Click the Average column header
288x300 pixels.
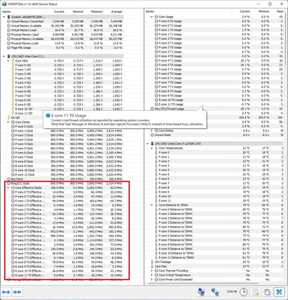114,12
